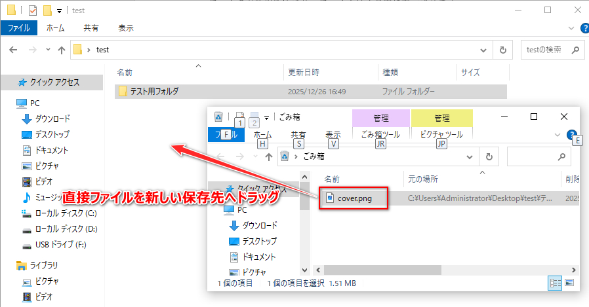Switch to large icons view in ごみ箱
Screen dimensions: 589x307
coord(569,283)
